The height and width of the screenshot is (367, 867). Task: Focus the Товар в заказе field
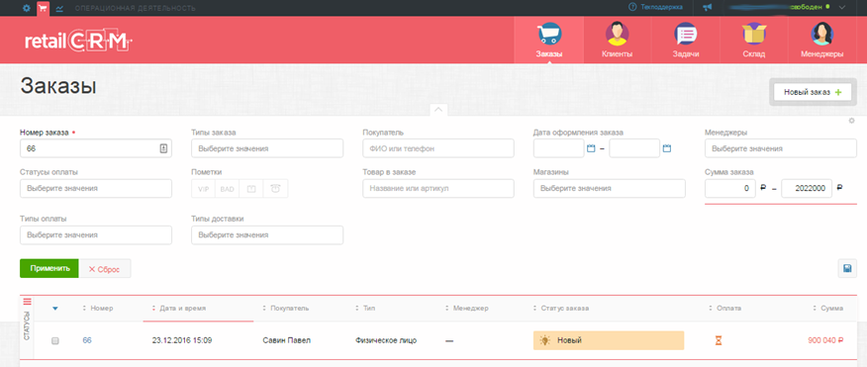(x=438, y=189)
